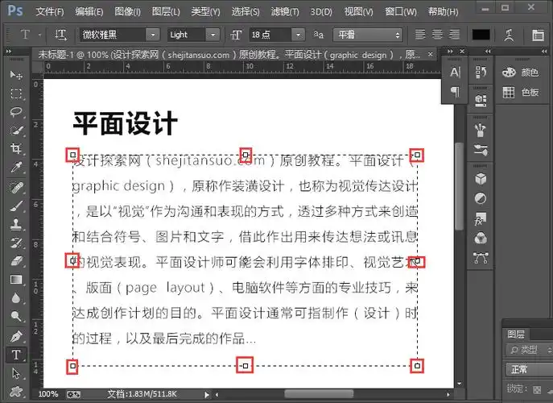Open the Type tool preset picker arrow
The image size is (553, 403).
(x=40, y=35)
